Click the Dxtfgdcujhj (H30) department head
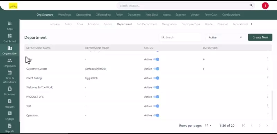Image resolution: width=277 pixels, height=134 pixels. coord(96,69)
